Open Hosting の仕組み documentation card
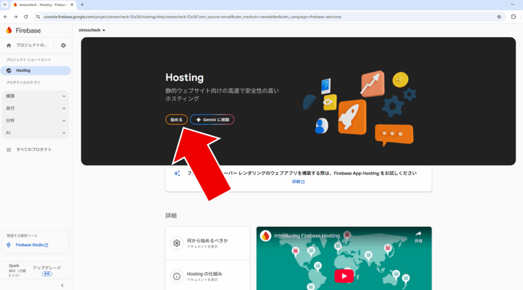 tap(207, 276)
